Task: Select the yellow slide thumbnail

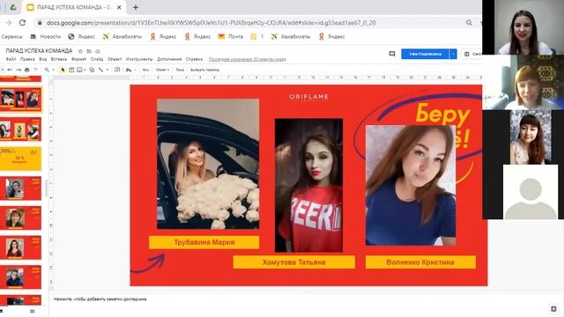Action: [x=20, y=158]
